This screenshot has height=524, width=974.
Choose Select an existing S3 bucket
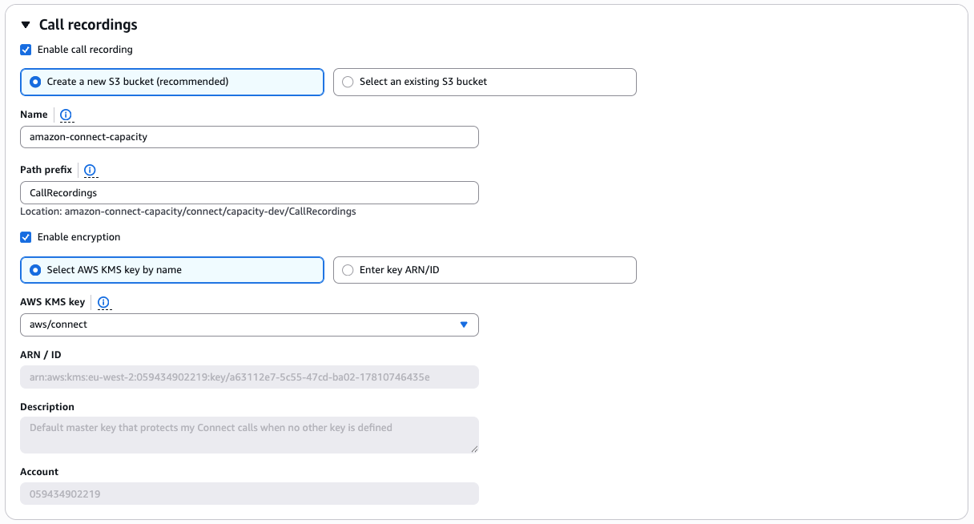[x=485, y=82]
